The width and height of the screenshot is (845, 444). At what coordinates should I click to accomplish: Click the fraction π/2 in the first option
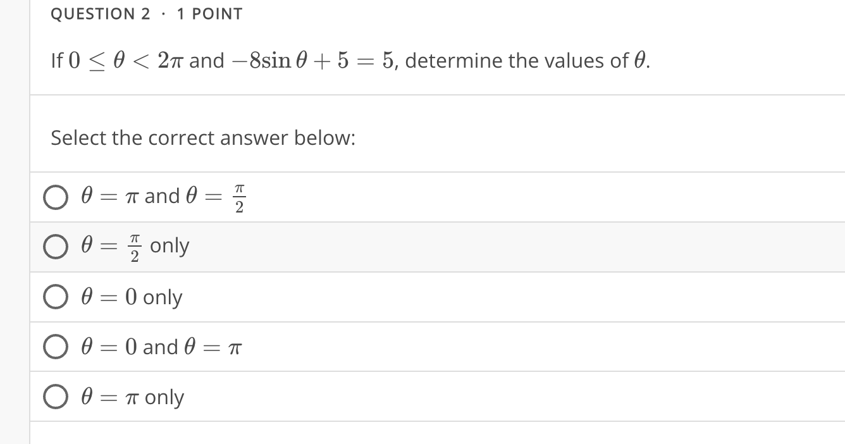click(x=238, y=197)
